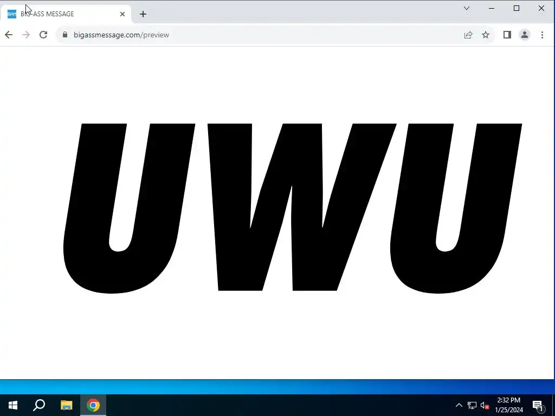
Task: Click the muted volume tray icon
Action: 485,405
